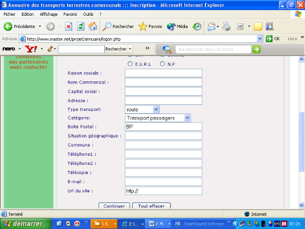Open the nos partenaires link

(28, 62)
